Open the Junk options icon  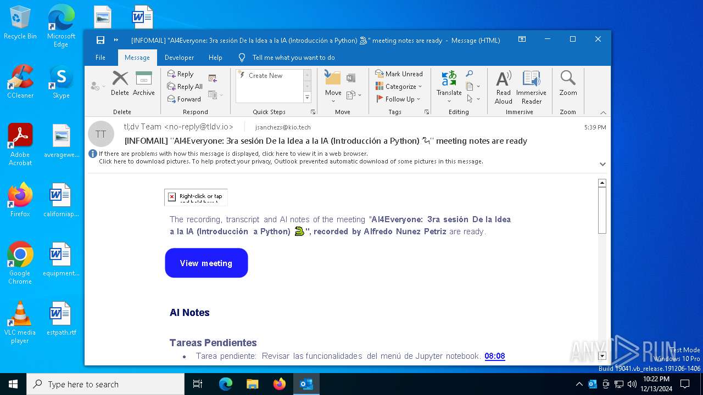[x=97, y=86]
